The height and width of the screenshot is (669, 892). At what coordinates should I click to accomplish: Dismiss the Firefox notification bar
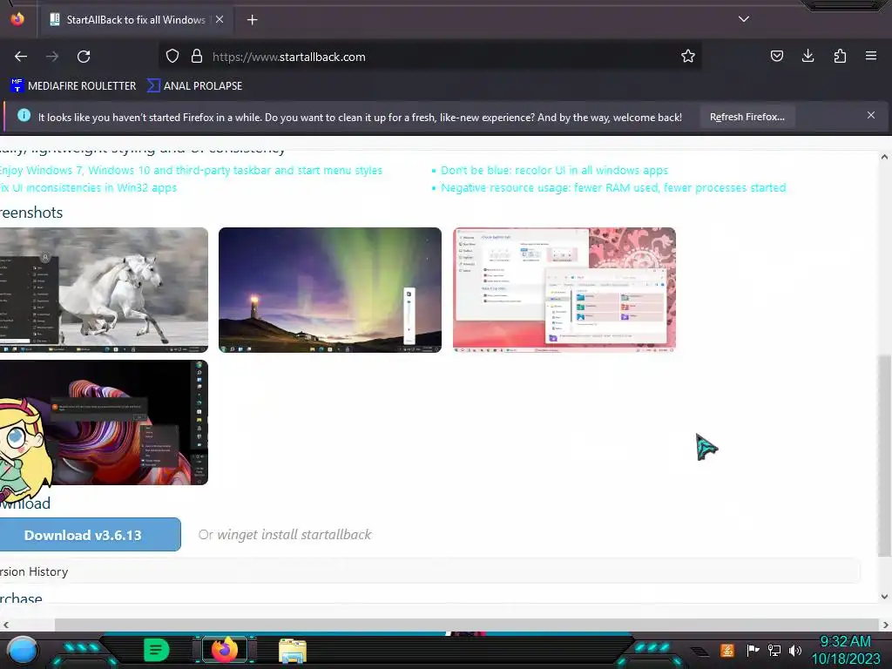click(x=871, y=116)
